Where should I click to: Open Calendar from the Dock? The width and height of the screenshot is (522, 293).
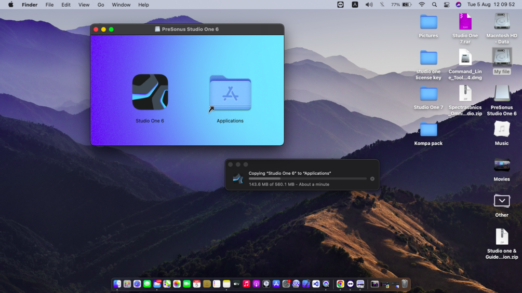point(197,284)
